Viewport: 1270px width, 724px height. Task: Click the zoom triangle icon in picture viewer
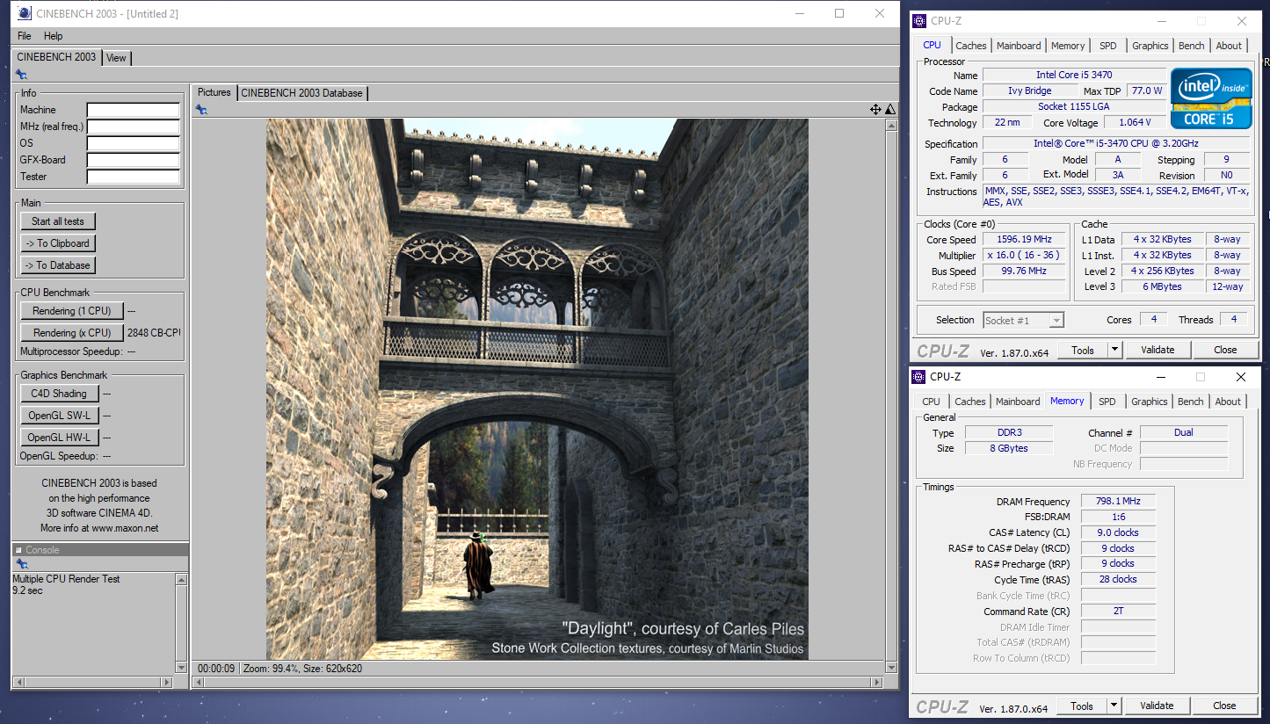890,109
